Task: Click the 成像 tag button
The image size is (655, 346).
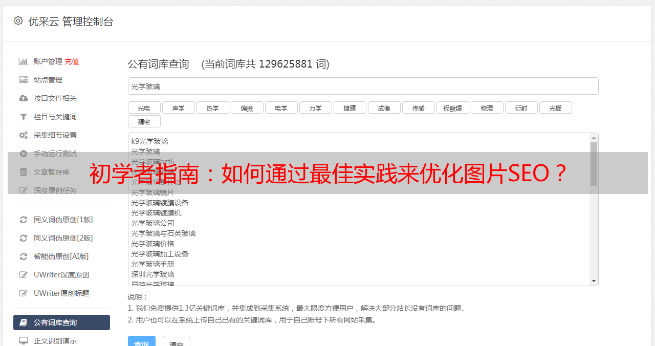Action: pyautogui.click(x=384, y=107)
